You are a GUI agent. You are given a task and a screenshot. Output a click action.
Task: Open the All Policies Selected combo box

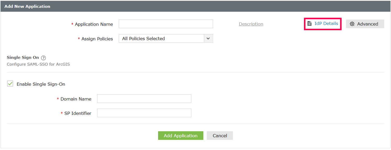(x=161, y=39)
